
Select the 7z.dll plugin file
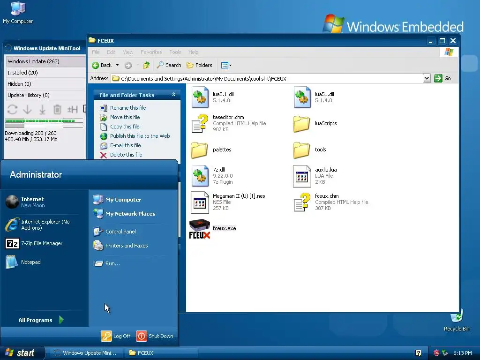pos(200,176)
